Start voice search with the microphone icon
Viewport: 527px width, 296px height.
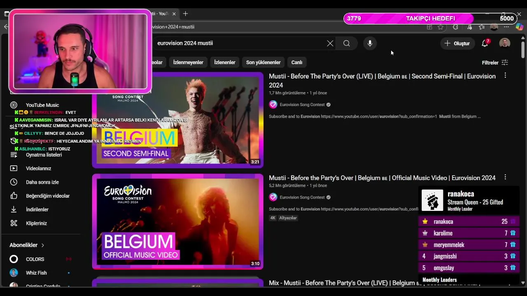tap(370, 43)
